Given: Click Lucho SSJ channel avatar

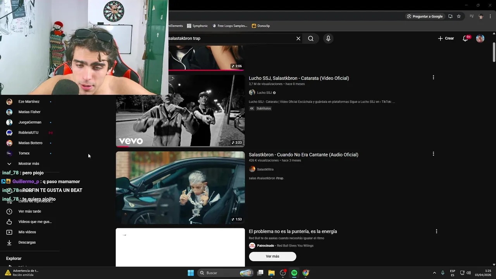Looking at the screenshot, I should (252, 93).
